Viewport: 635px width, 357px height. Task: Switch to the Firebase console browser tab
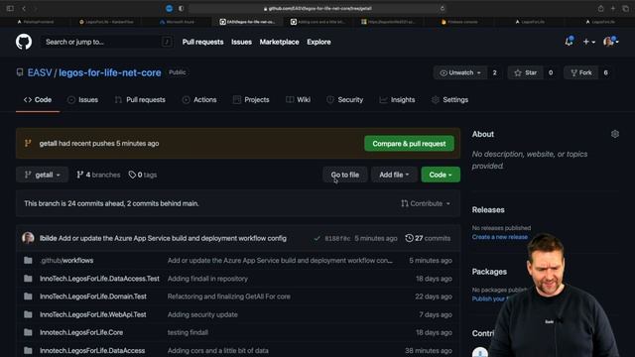pyautogui.click(x=459, y=22)
